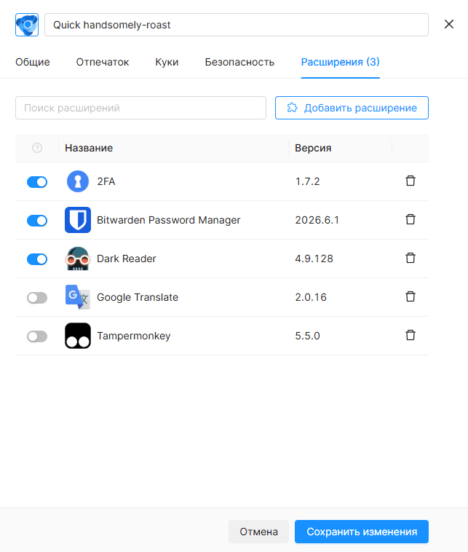The width and height of the screenshot is (468, 552).
Task: Click version 5.5.0 cell
Action: coord(308,336)
